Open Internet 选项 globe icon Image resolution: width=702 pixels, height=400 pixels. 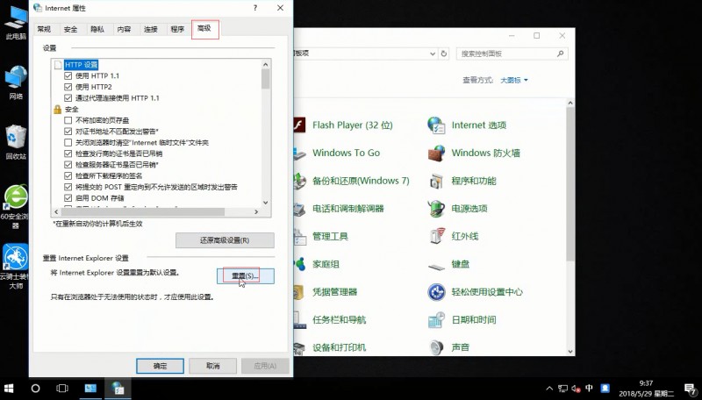point(436,125)
